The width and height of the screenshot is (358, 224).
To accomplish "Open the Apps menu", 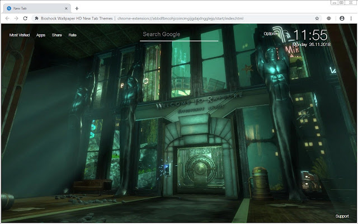I will click(x=41, y=35).
